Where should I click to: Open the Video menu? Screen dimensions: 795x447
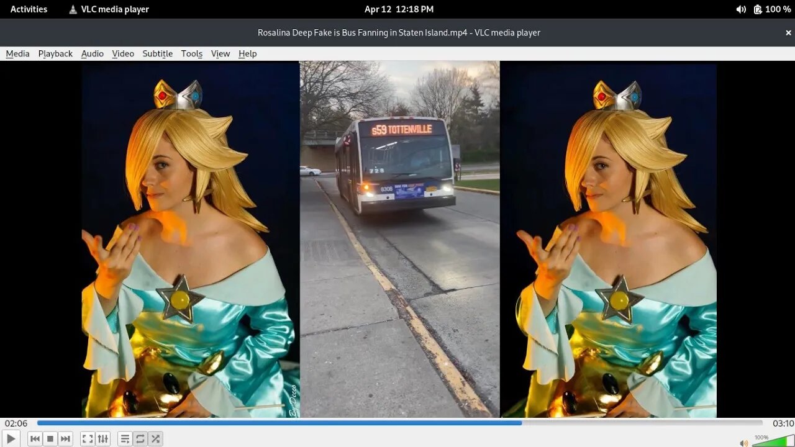click(x=123, y=53)
